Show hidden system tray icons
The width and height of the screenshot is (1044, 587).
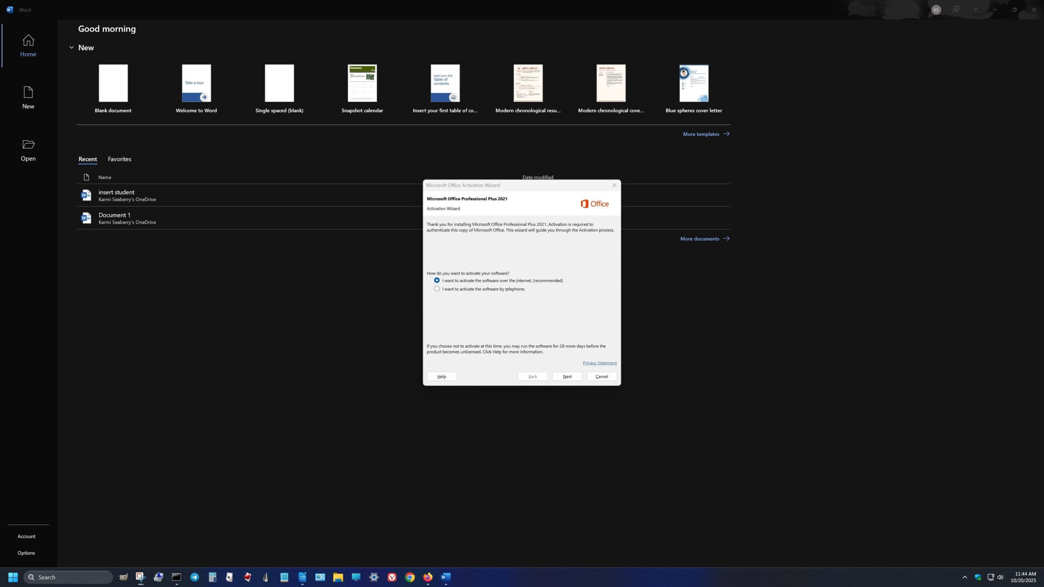tap(964, 577)
